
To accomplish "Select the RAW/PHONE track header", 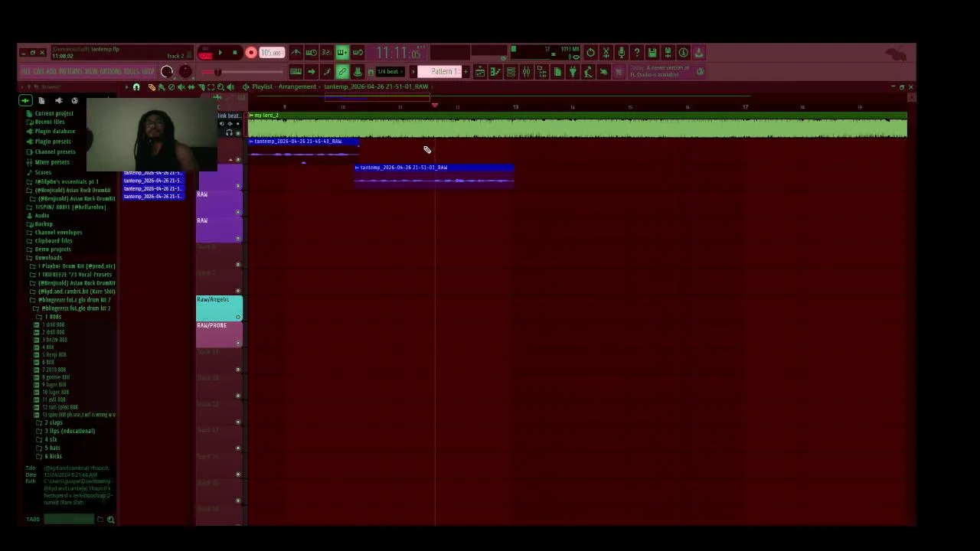I will [219, 334].
